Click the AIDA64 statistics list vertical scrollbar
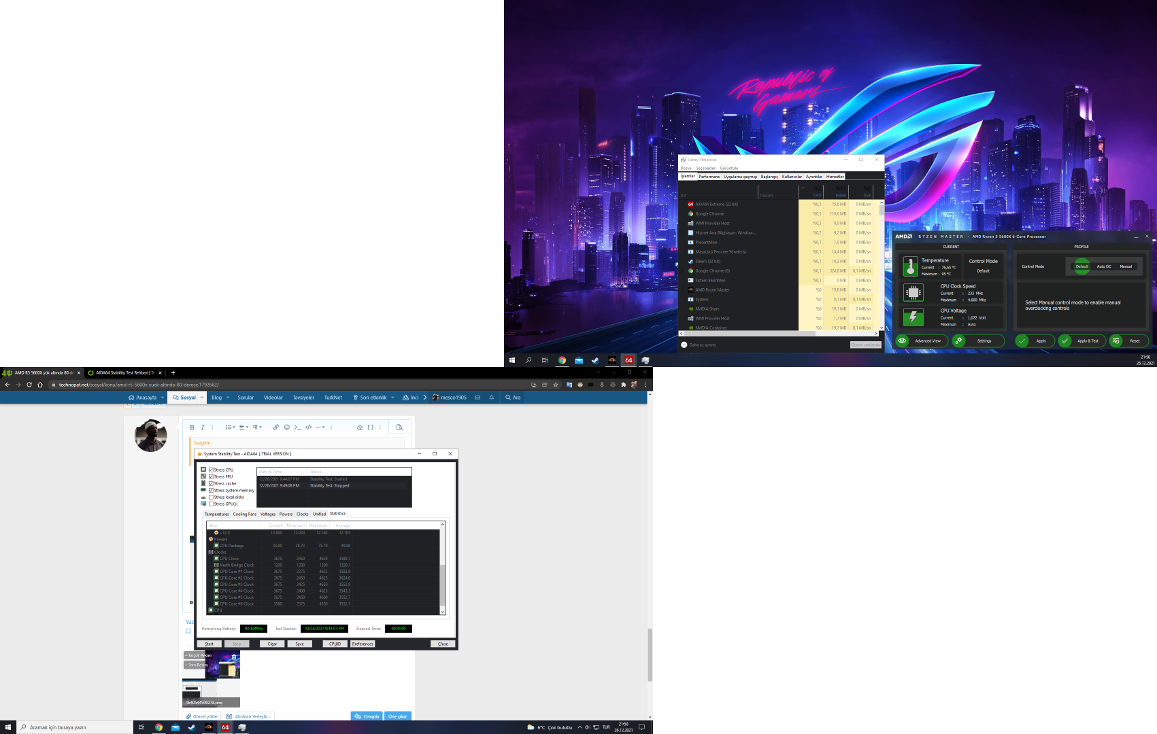1157x734 pixels. 443,568
